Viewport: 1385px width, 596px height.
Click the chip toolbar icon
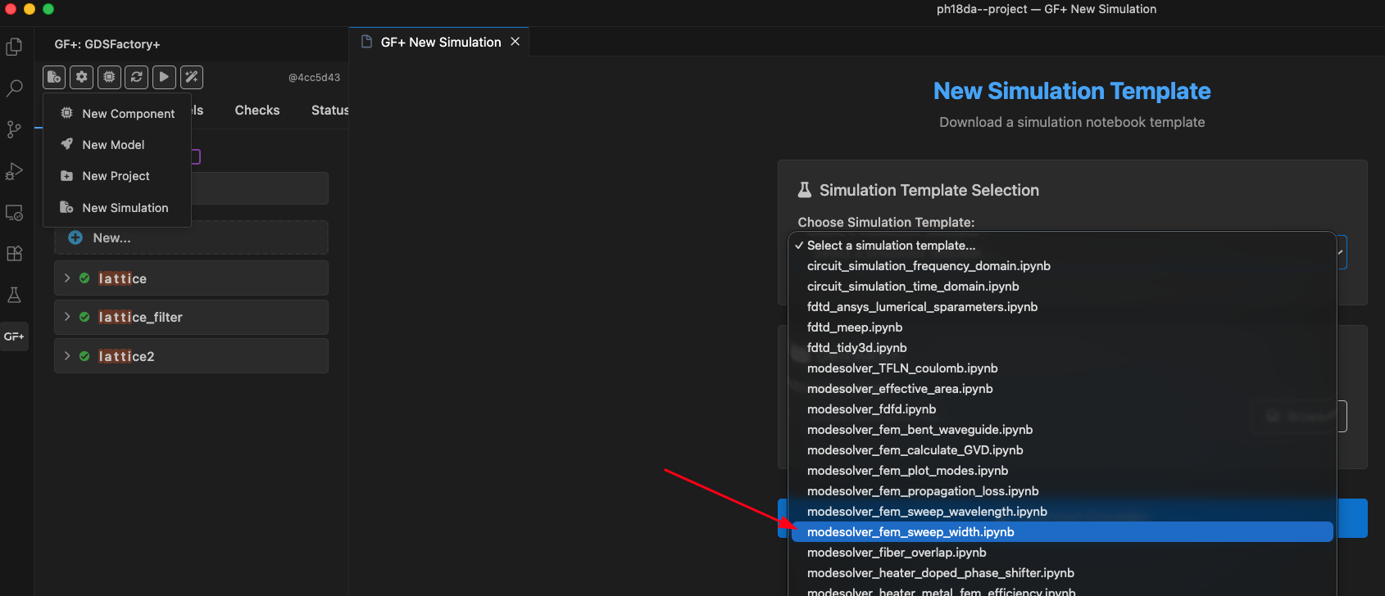[109, 77]
